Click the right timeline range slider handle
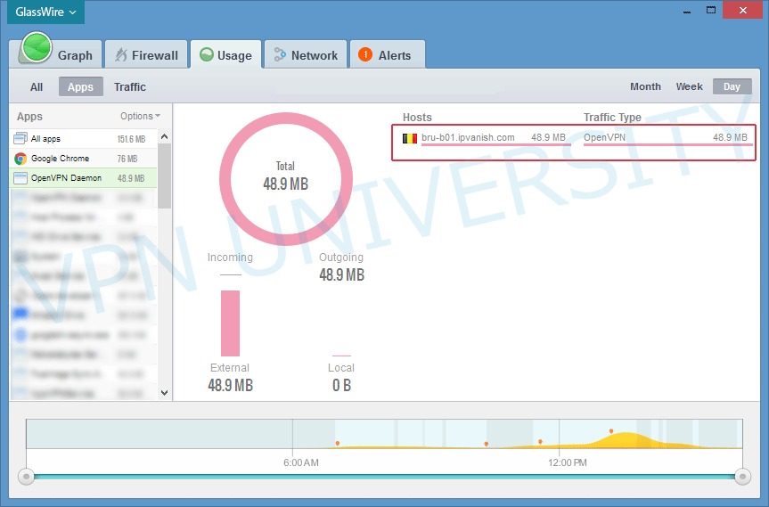769x507 pixels. 742,476
